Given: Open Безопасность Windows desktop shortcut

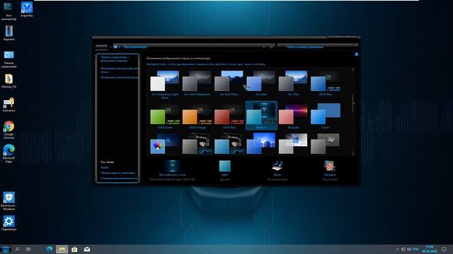Looking at the screenshot, I should click(8, 201).
